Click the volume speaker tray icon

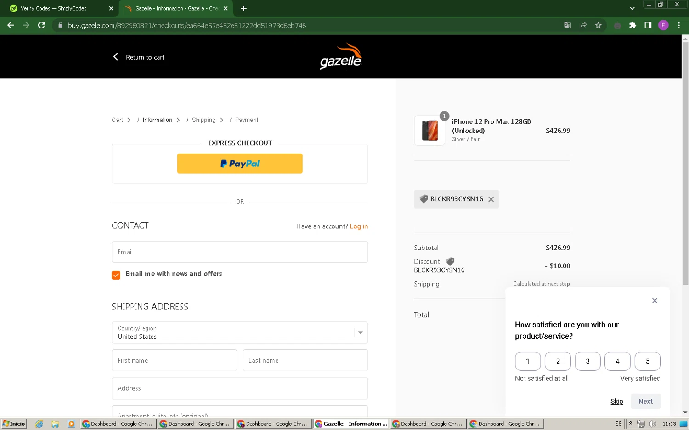coord(652,424)
